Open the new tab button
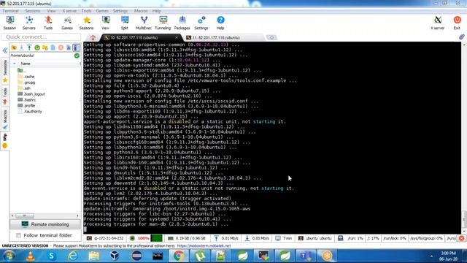 pos(271,37)
